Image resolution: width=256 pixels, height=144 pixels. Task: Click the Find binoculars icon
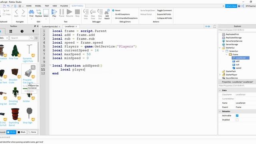tap(31, 12)
